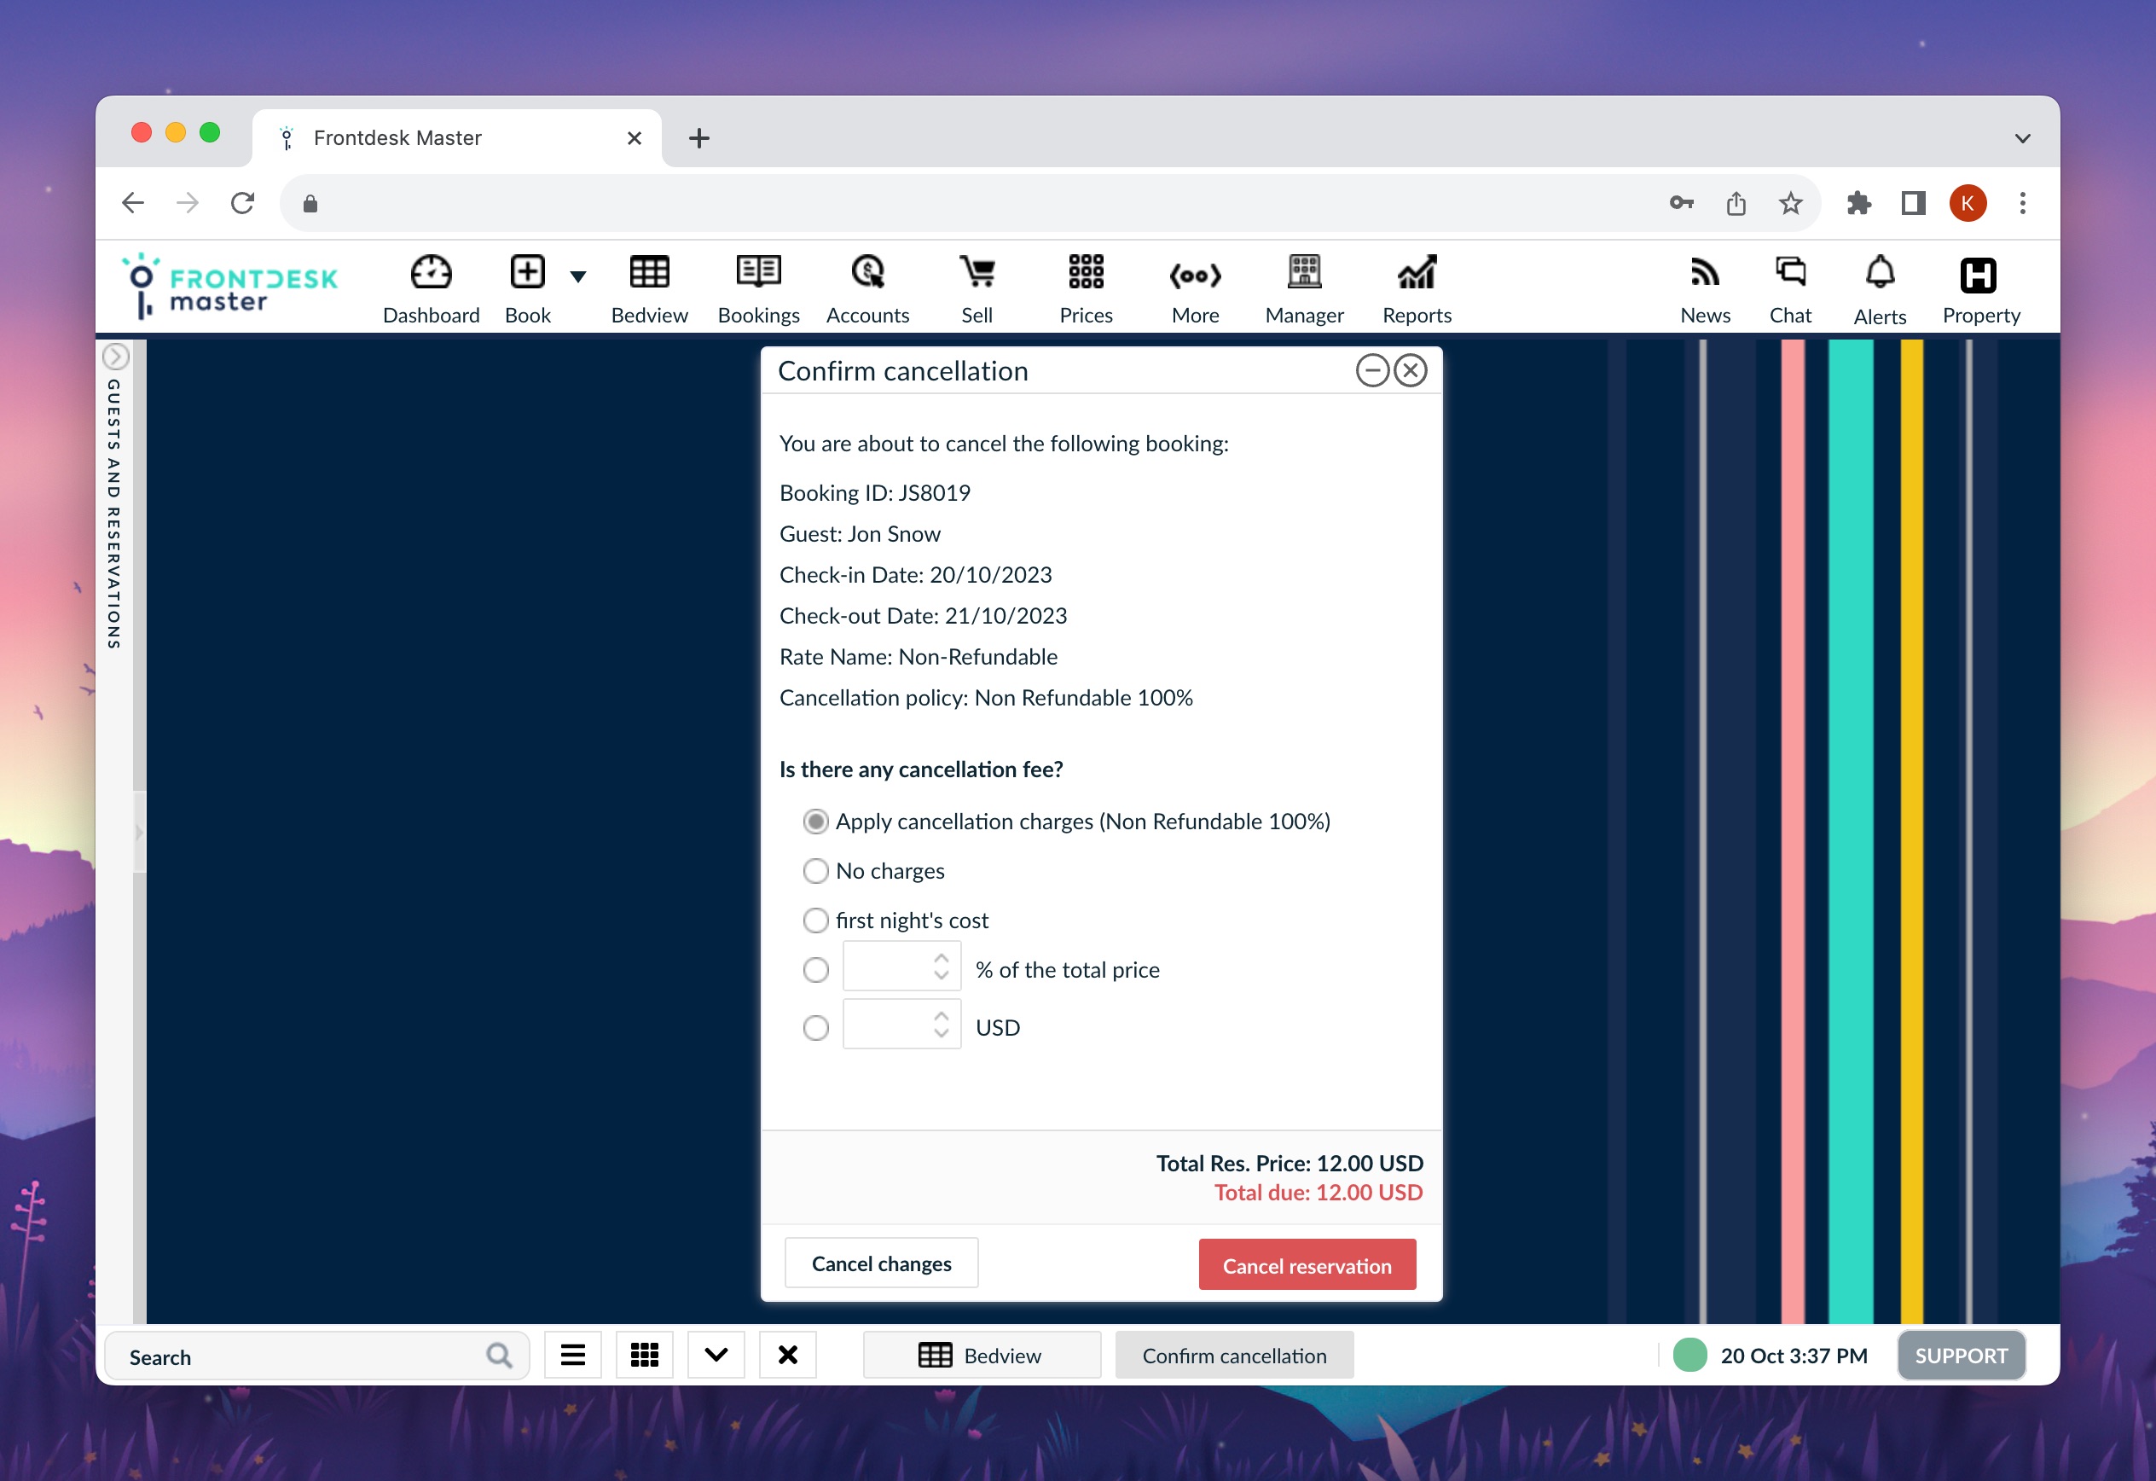Open the K profile avatar
Screen dimensions: 2156x1481
click(x=1968, y=203)
